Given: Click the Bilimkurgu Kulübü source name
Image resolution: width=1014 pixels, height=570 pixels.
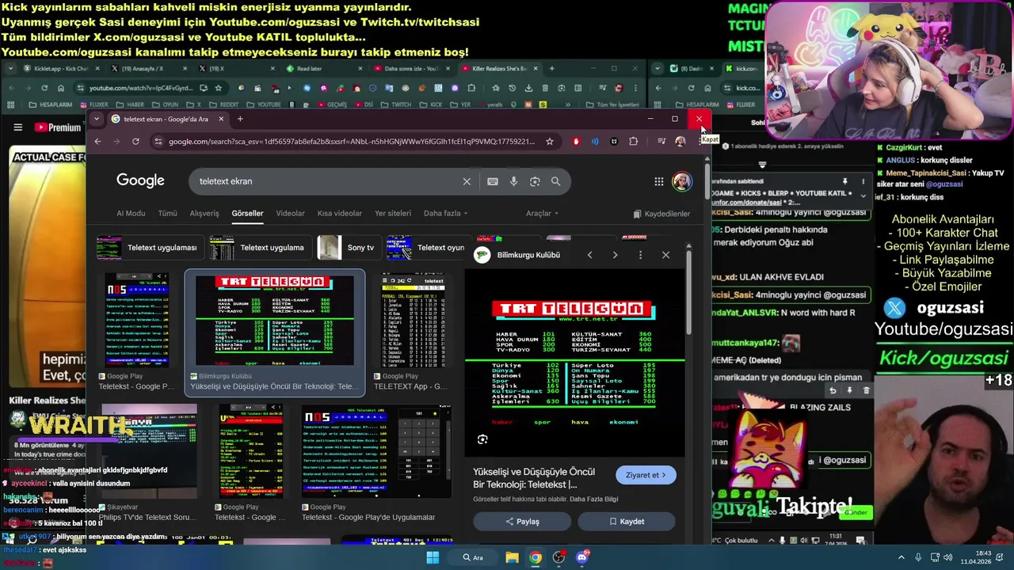Looking at the screenshot, I should coord(528,255).
